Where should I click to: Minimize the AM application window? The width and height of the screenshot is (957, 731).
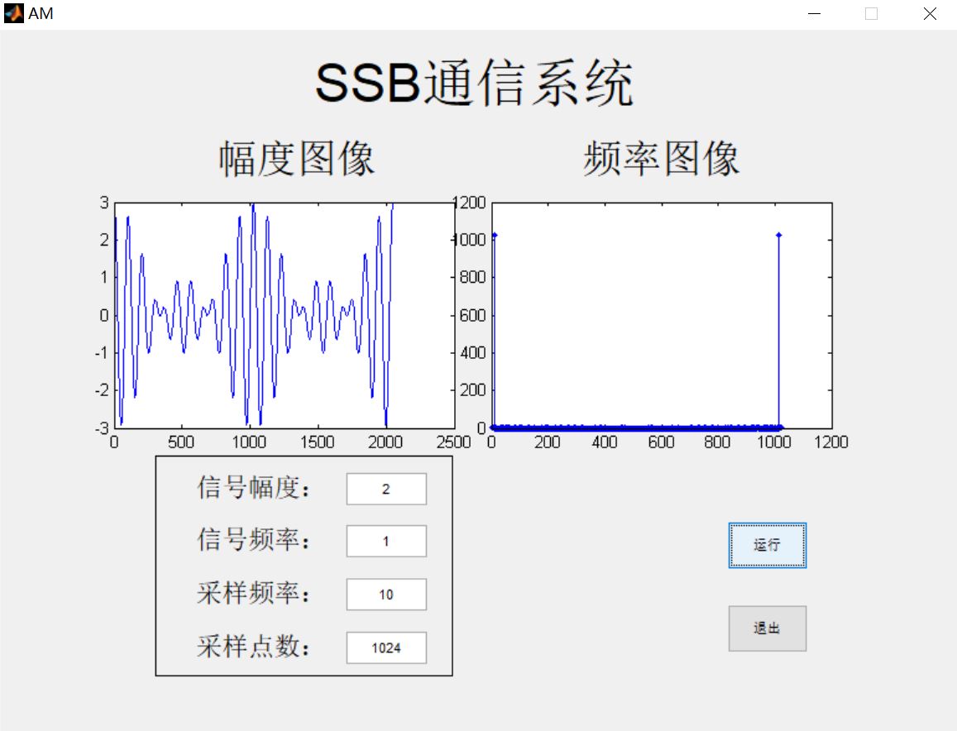click(x=812, y=13)
